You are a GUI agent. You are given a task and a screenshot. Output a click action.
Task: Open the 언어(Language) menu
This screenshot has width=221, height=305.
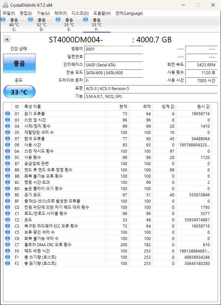point(129,13)
